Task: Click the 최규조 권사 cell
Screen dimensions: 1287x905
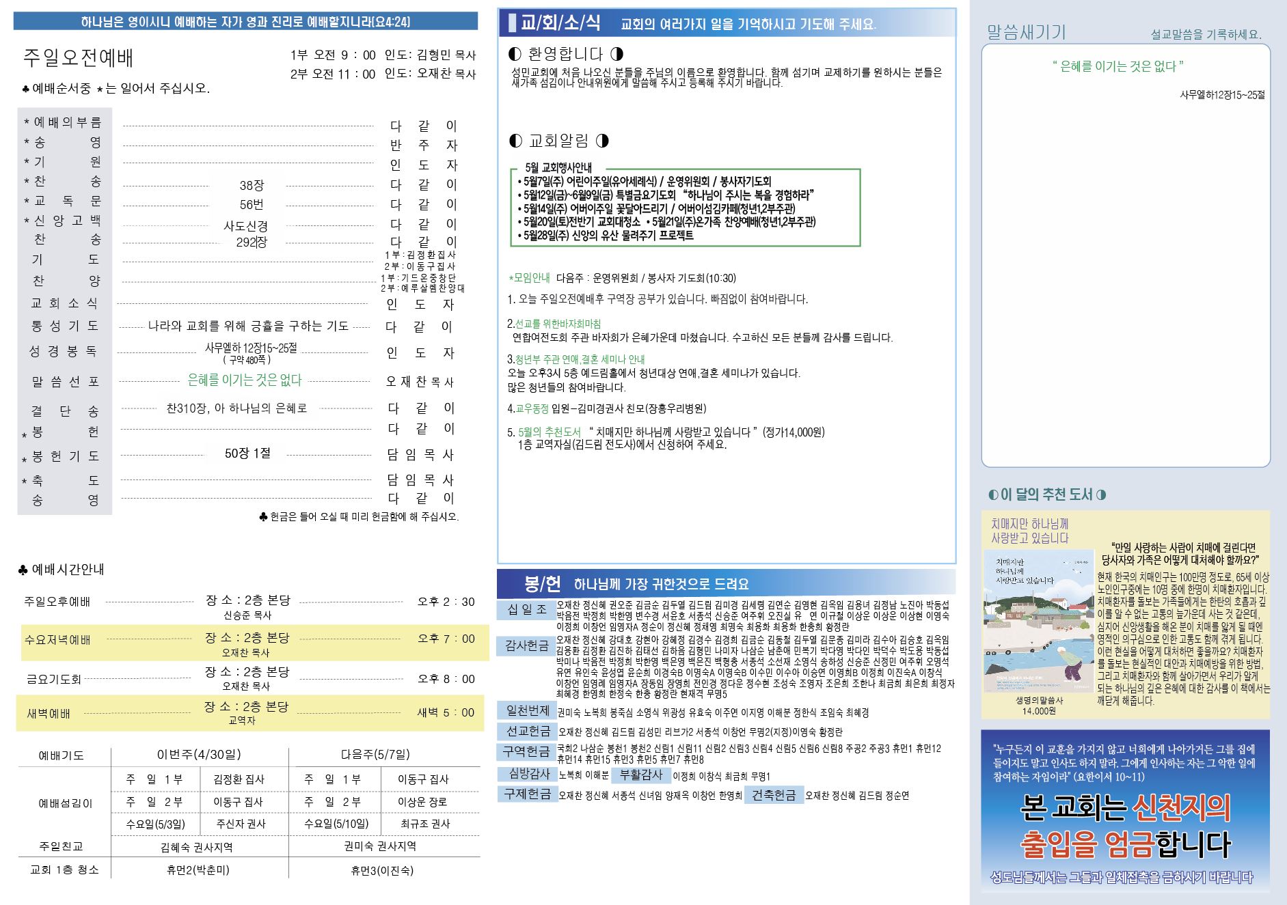Action: tap(425, 824)
